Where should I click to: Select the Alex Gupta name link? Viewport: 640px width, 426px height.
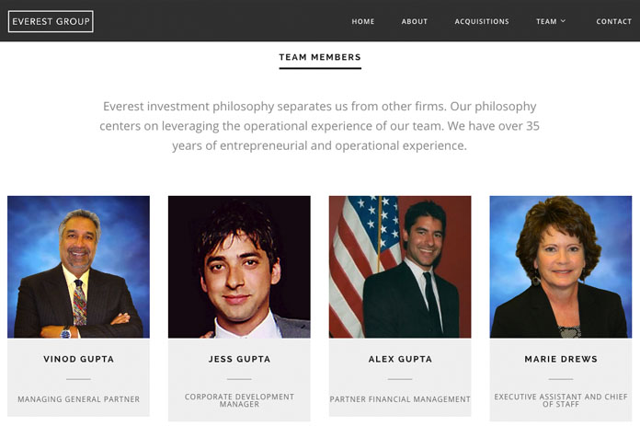pyautogui.click(x=400, y=359)
